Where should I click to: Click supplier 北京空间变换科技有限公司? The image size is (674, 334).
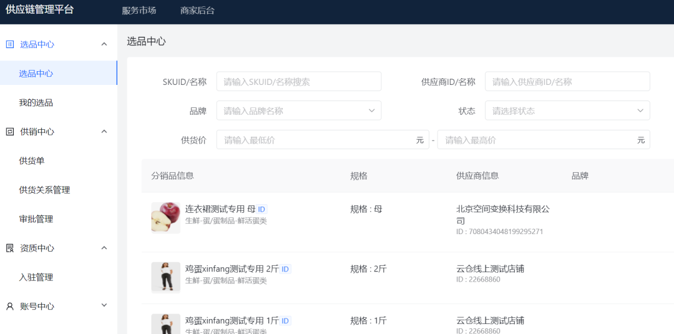(503, 215)
